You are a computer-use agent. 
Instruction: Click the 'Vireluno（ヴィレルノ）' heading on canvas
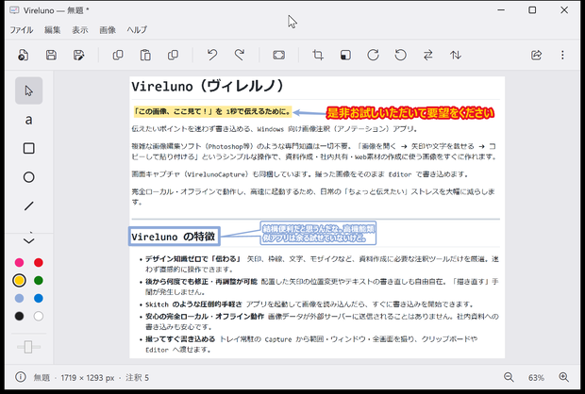click(208, 87)
